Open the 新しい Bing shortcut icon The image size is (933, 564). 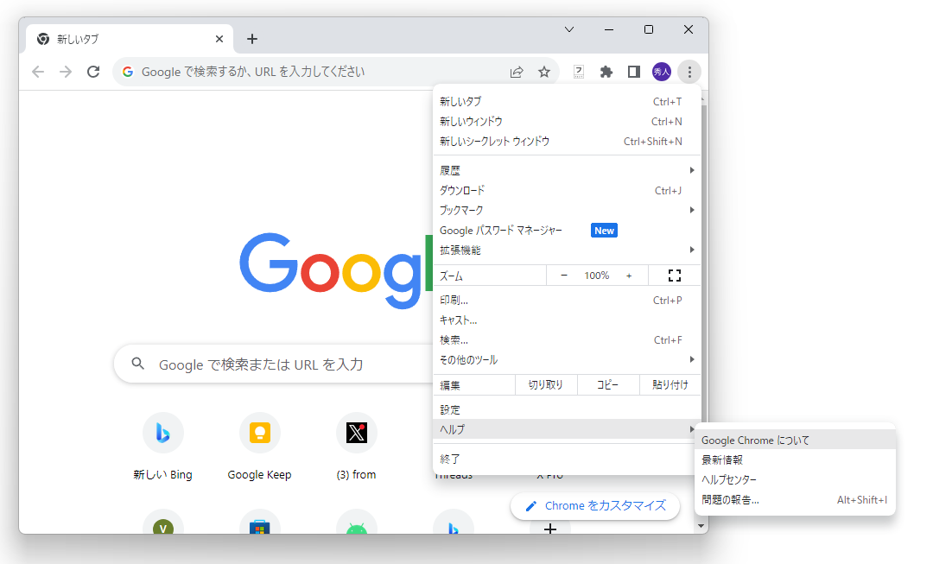pyautogui.click(x=163, y=433)
